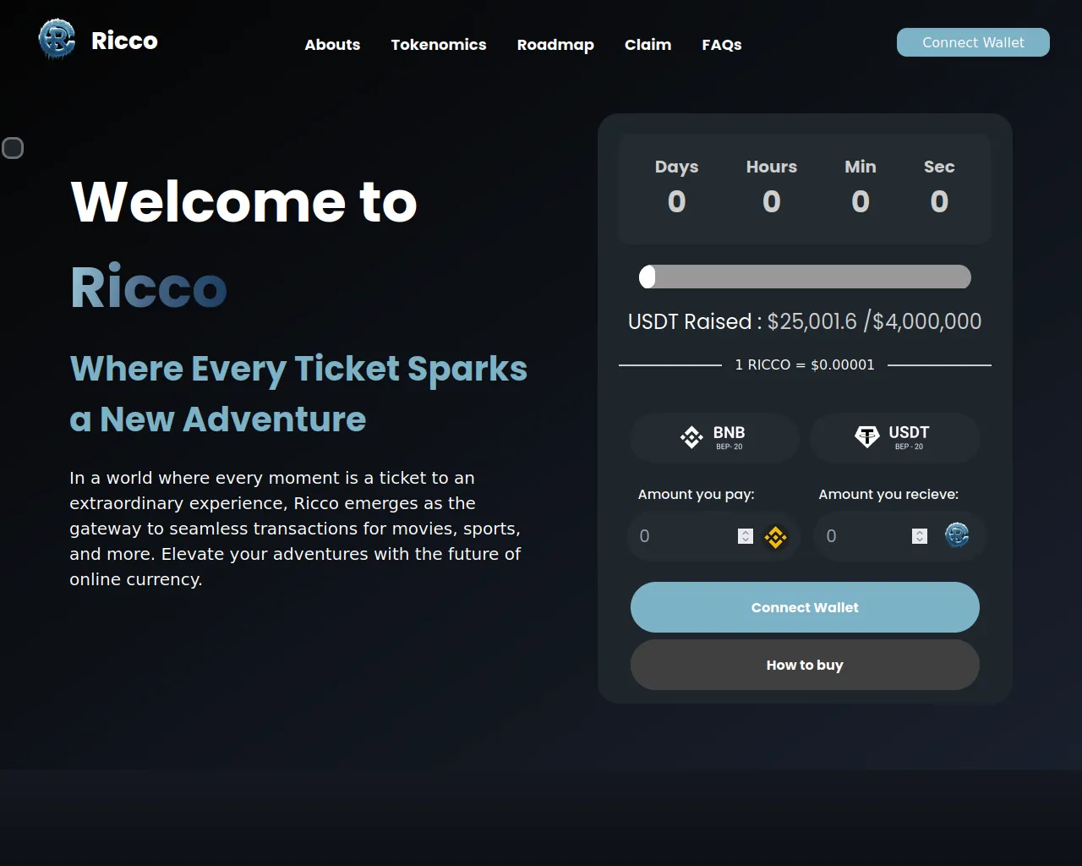
Task: Jump to the FAQs section
Action: (x=722, y=45)
